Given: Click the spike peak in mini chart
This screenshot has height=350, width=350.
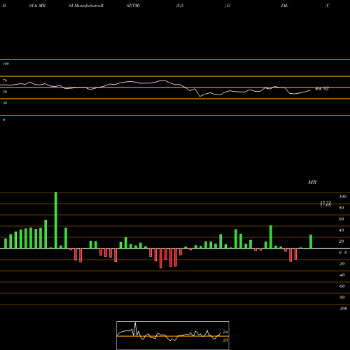Looking at the screenshot, I should pos(135,323).
